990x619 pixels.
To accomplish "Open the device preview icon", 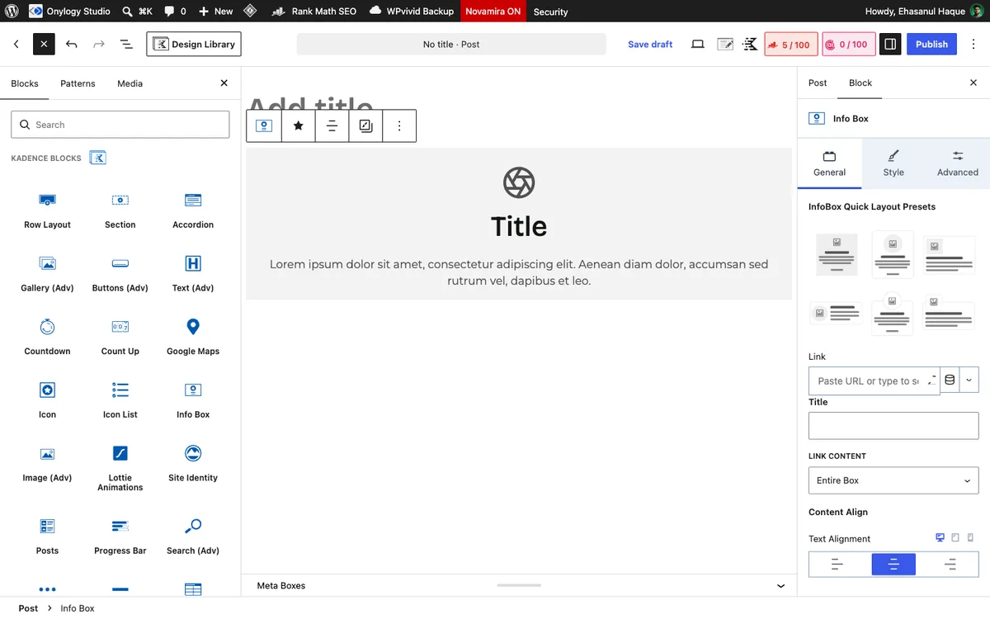I will point(698,45).
